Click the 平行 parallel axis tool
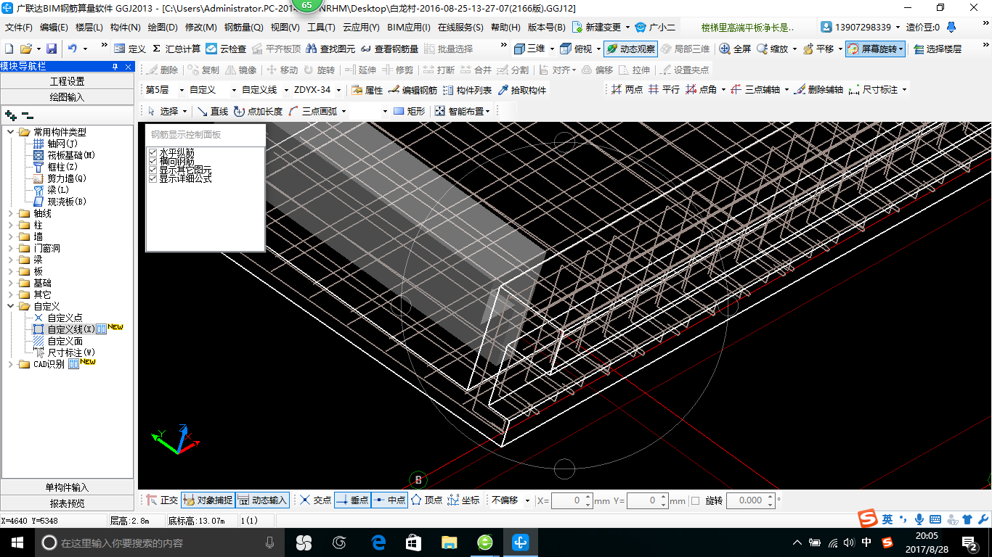Viewport: 992px width, 557px height. pos(664,89)
